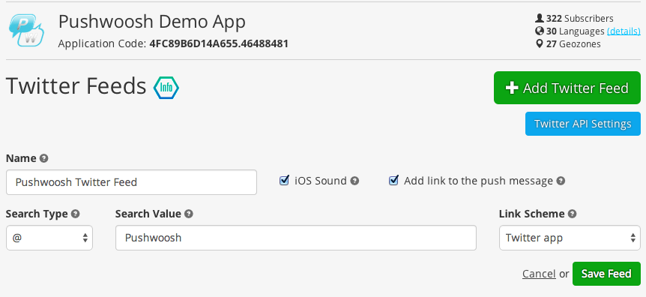Click the Subscribers person icon
This screenshot has height=297, width=646.
click(x=540, y=18)
